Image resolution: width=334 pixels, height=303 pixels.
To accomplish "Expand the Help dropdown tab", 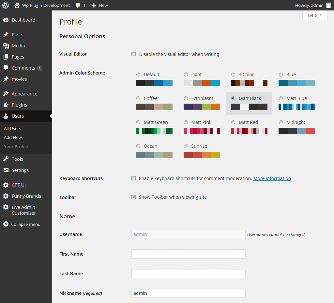I will point(315,15).
